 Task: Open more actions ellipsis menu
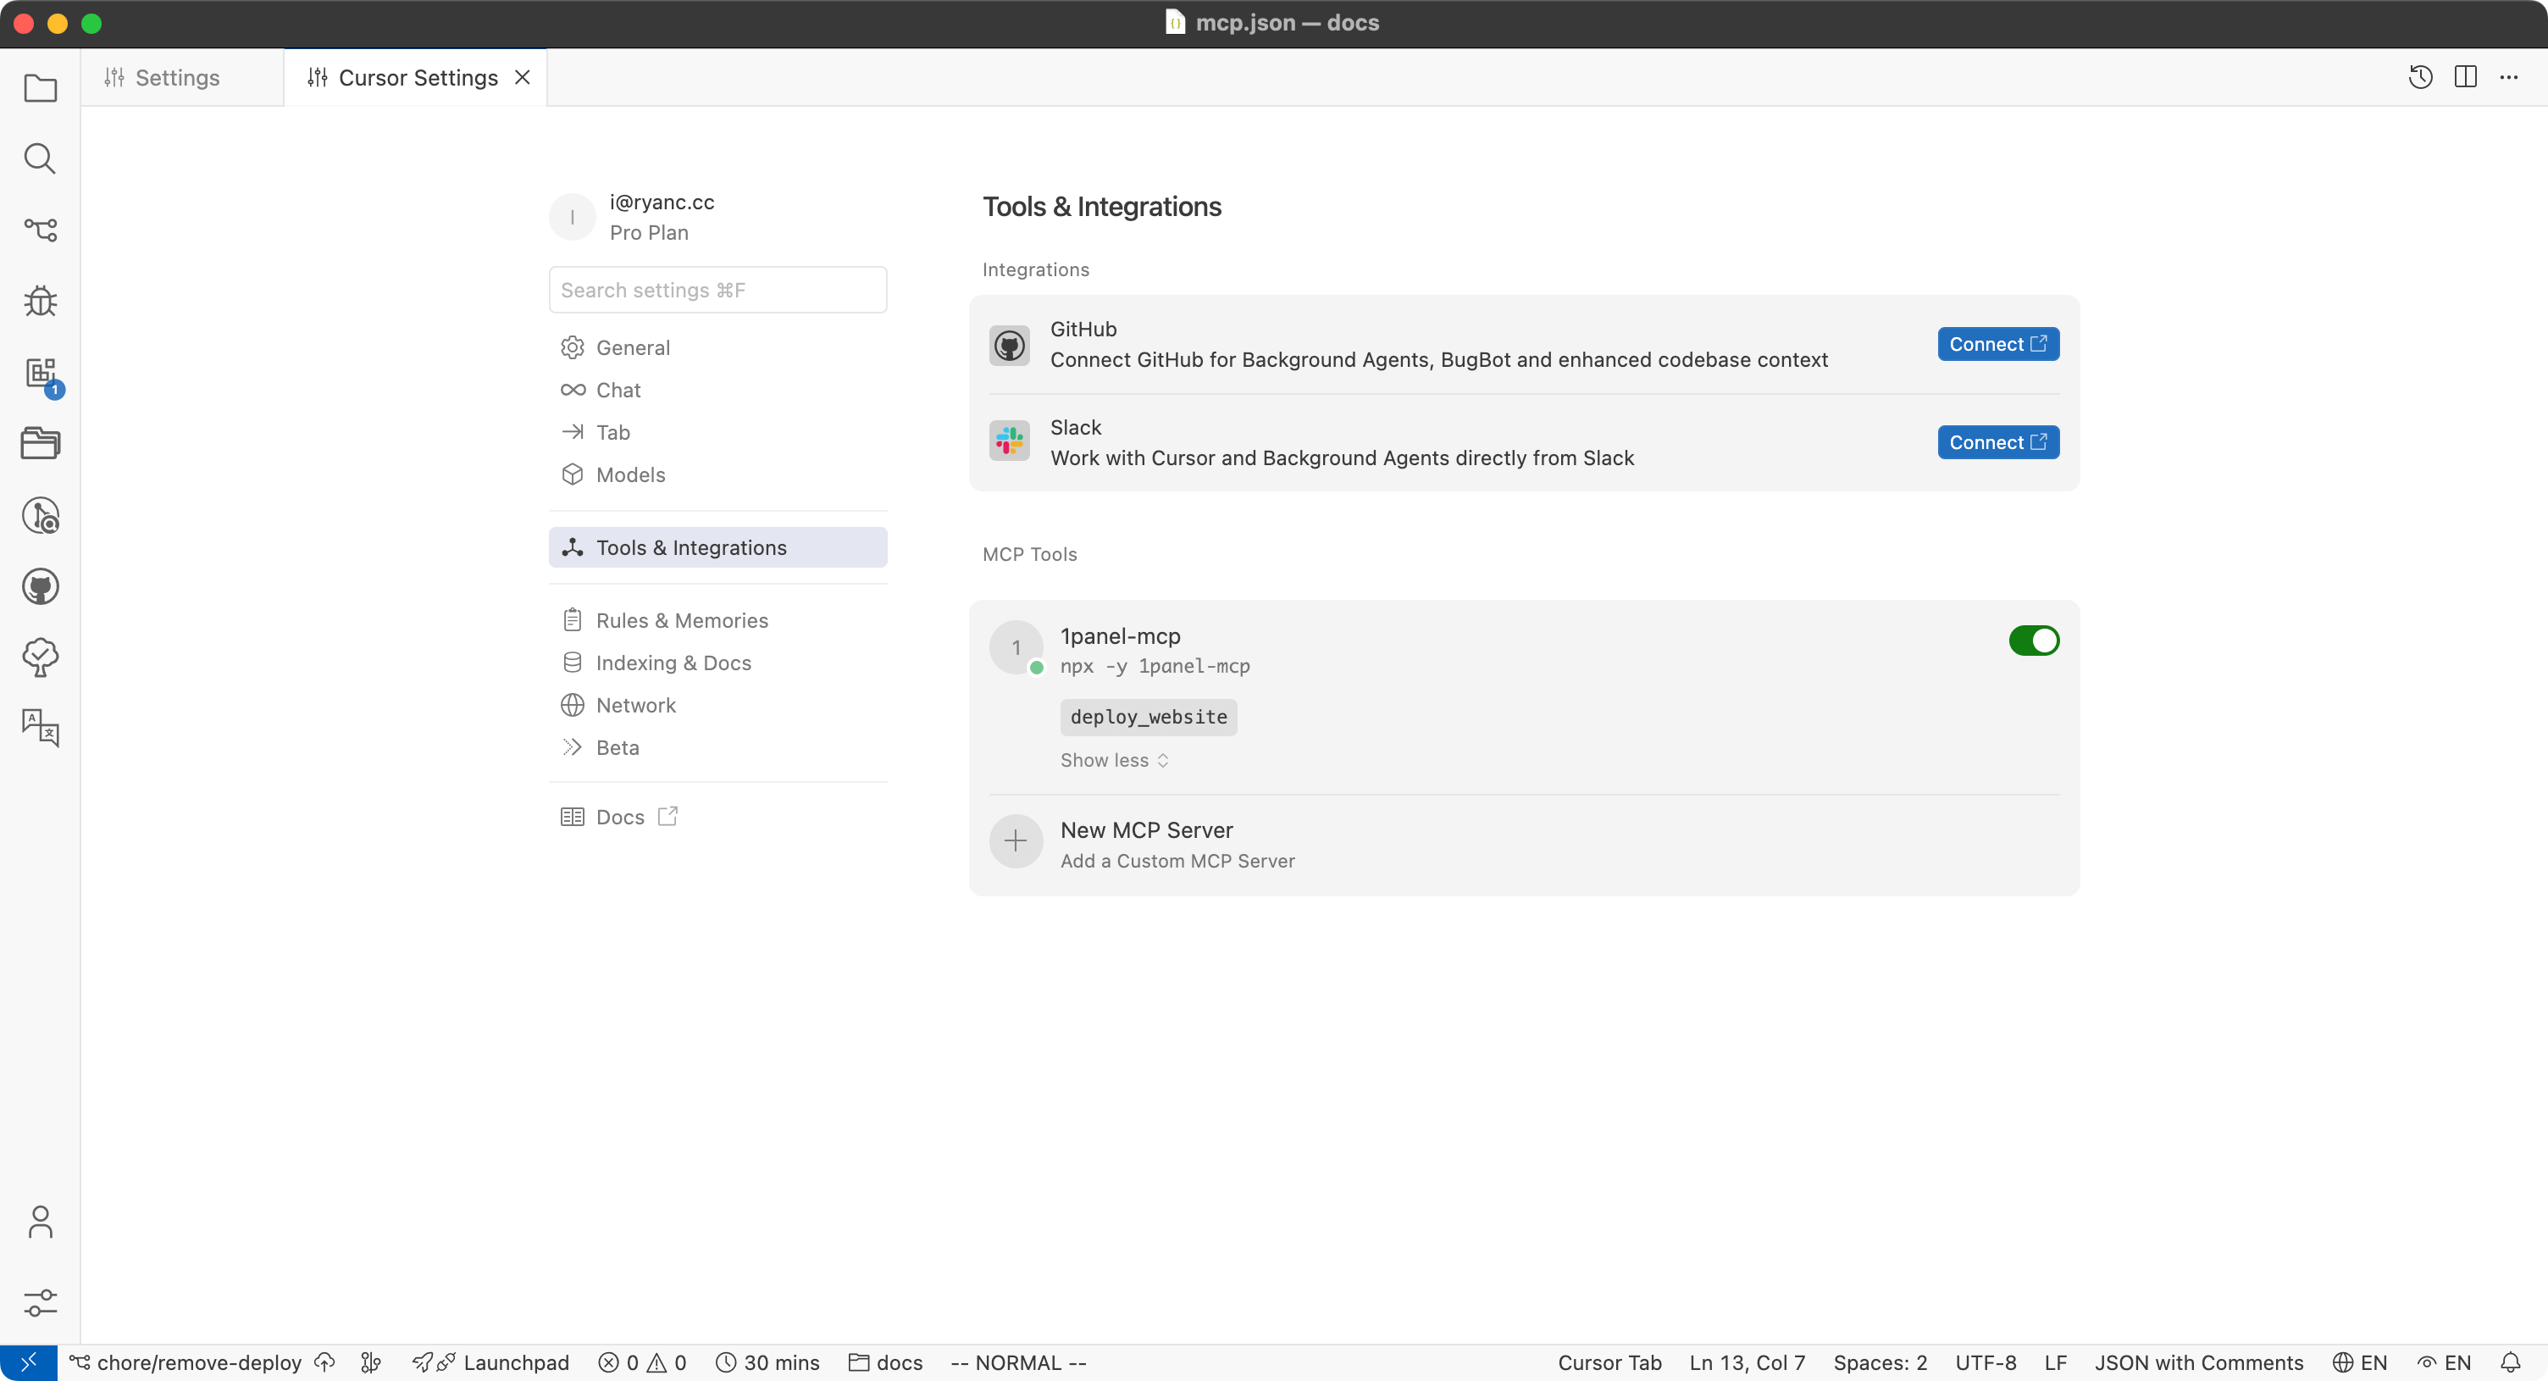click(2508, 77)
